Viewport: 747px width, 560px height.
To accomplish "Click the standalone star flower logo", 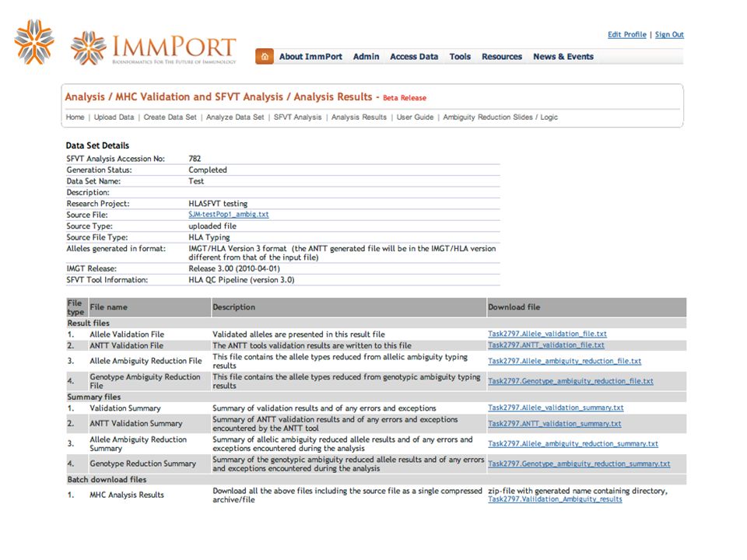I will click(33, 42).
